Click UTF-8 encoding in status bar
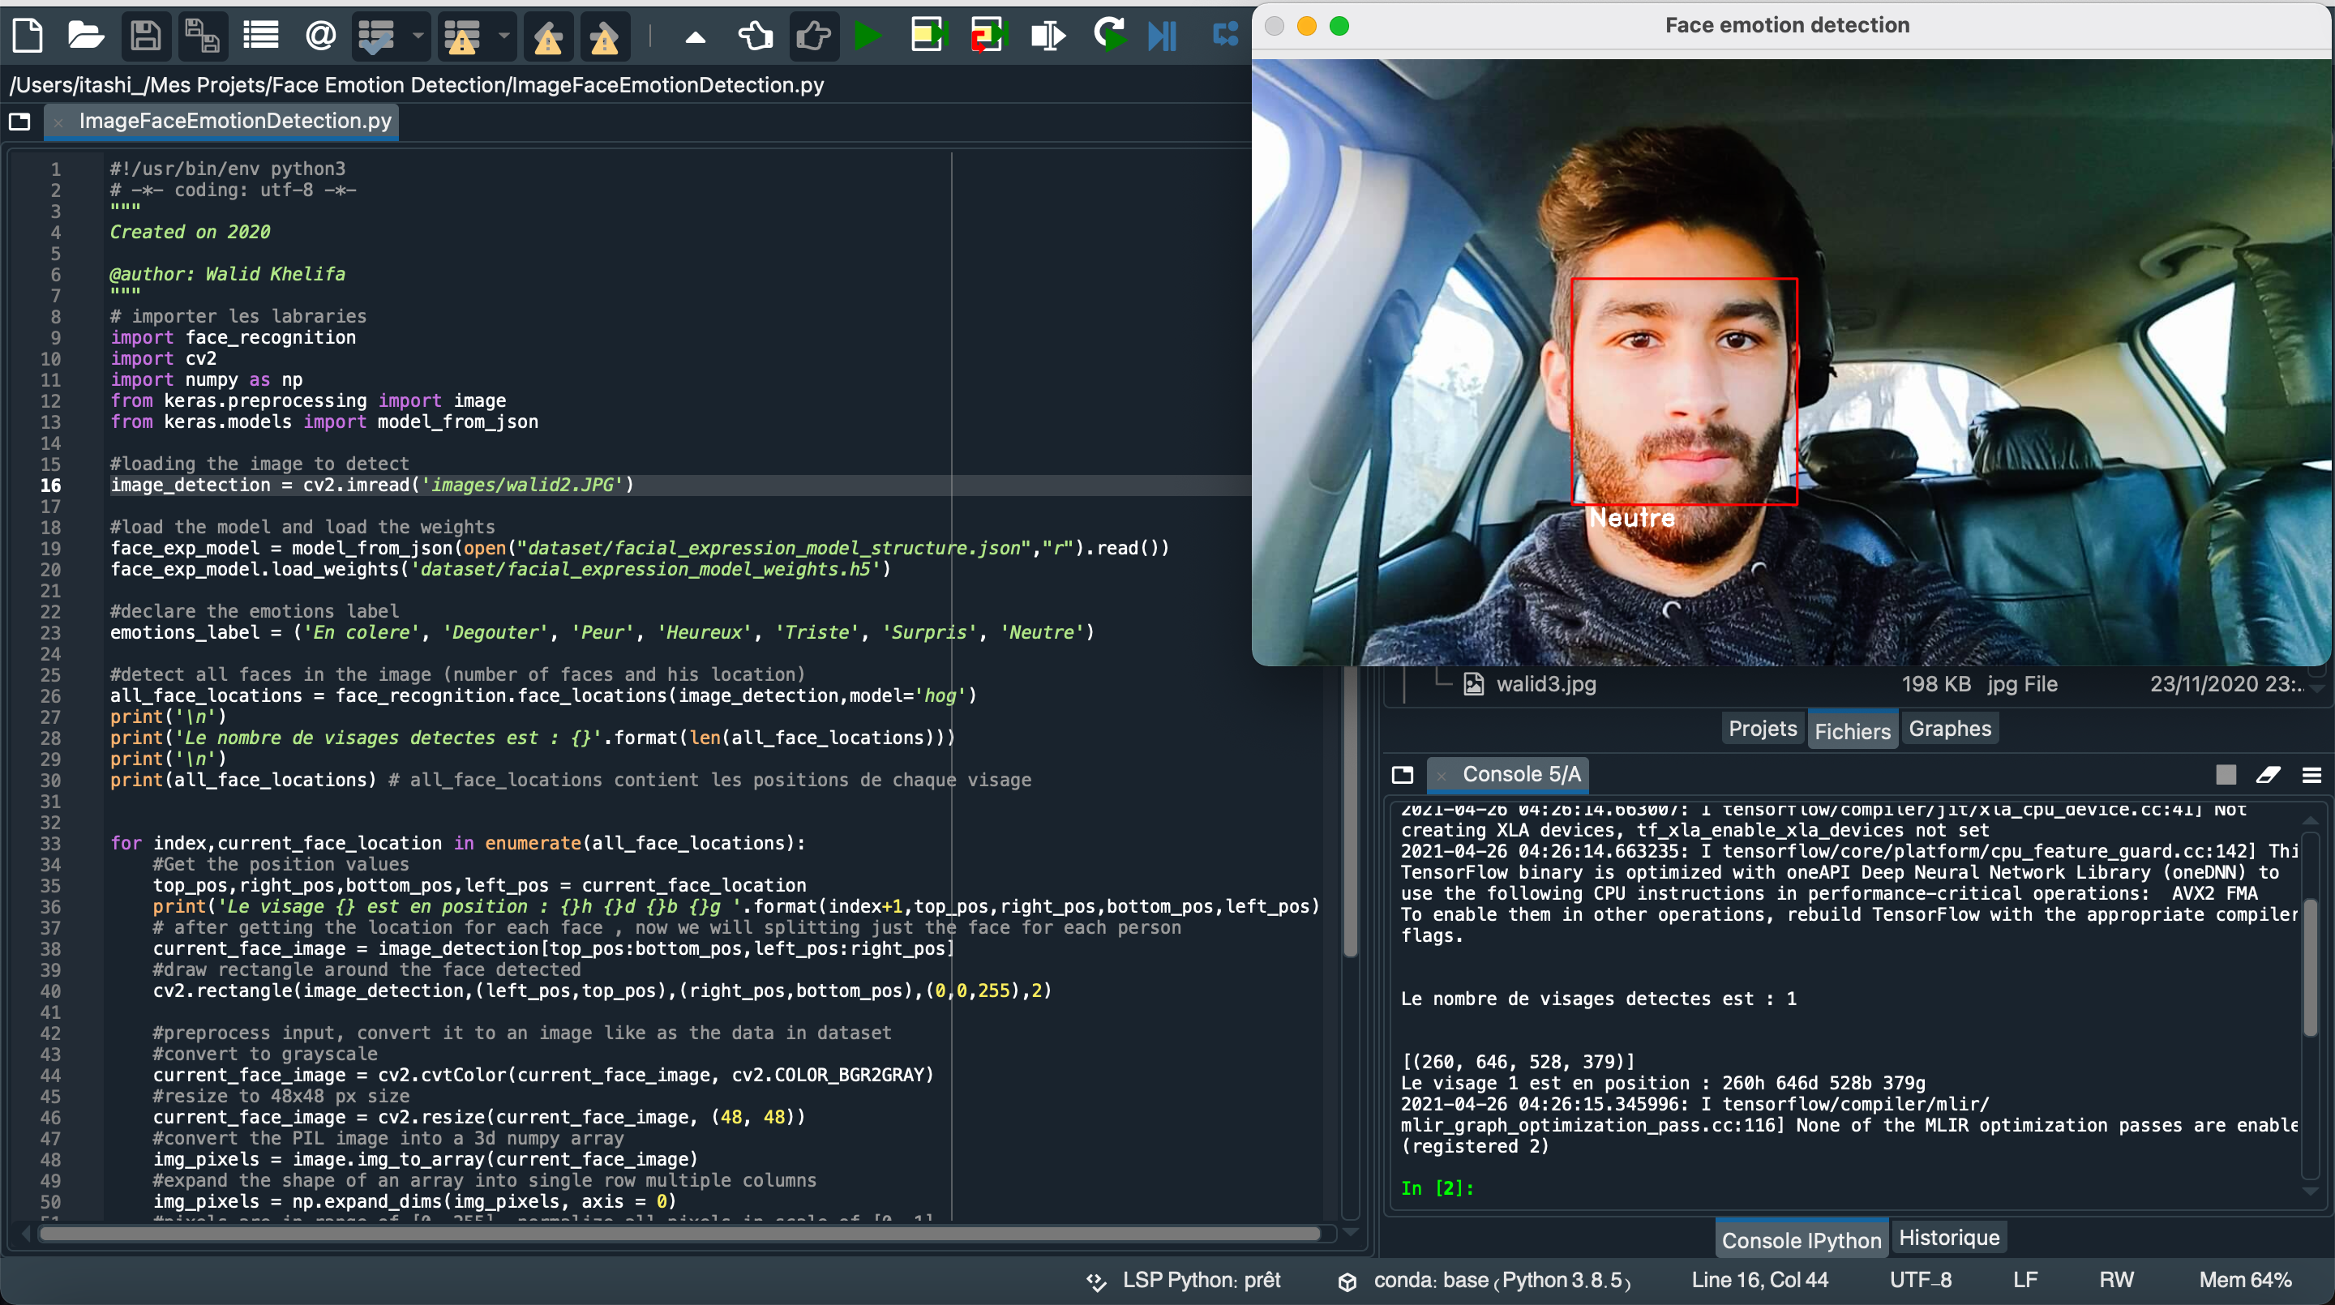The height and width of the screenshot is (1305, 2335). pos(1920,1280)
